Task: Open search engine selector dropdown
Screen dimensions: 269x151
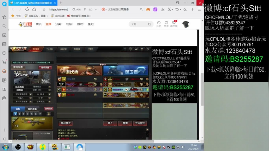Action: click(x=104, y=9)
